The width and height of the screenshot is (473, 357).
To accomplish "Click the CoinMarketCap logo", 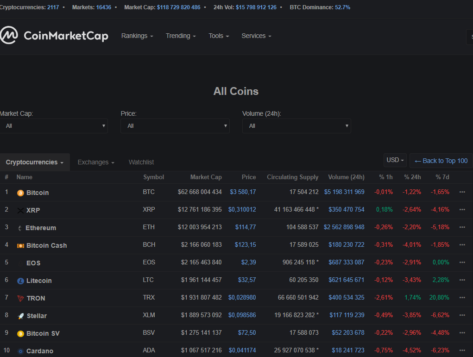I will [54, 35].
